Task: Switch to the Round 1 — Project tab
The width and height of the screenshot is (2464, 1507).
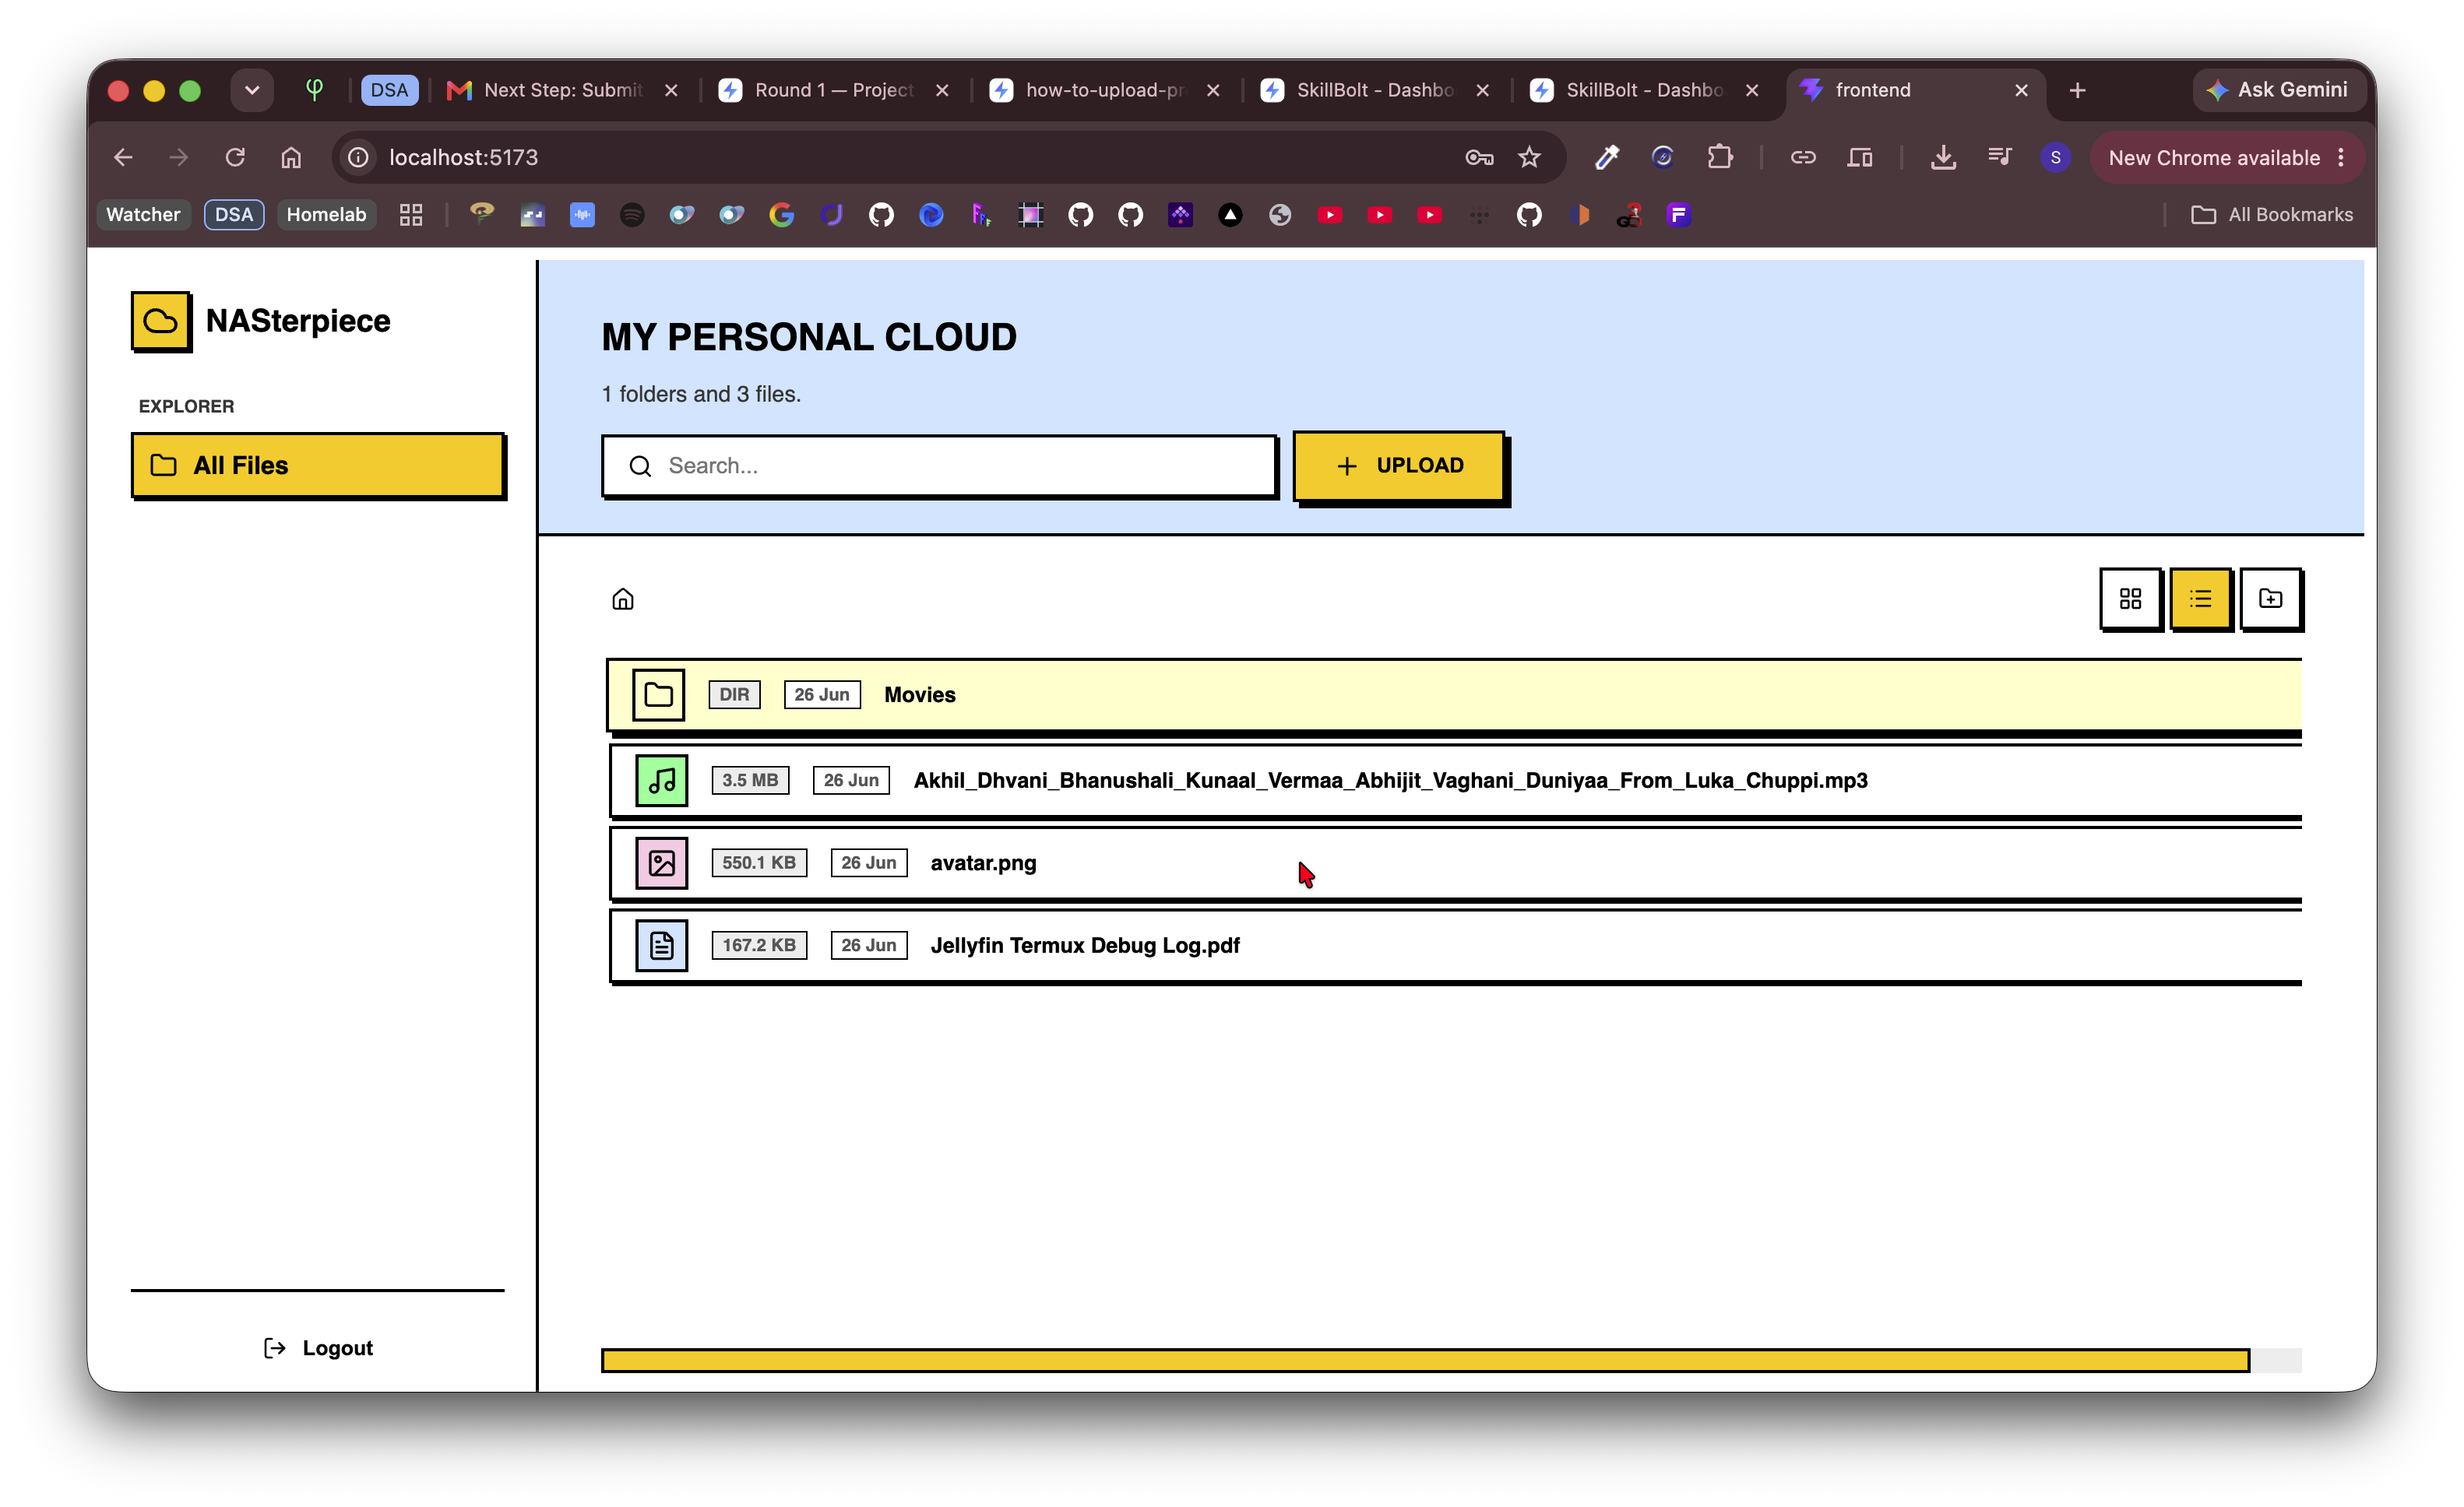Action: (834, 90)
